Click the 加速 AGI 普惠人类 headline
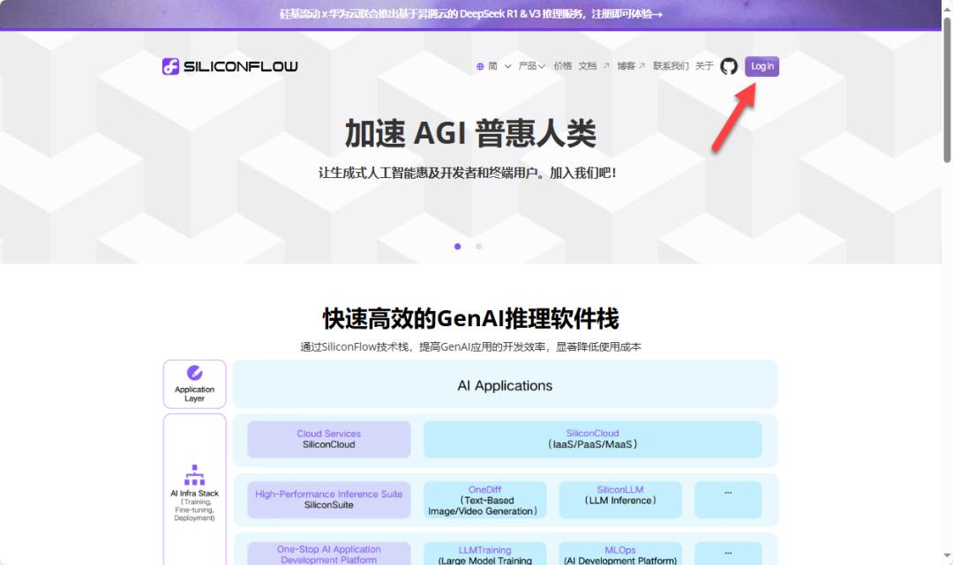The width and height of the screenshot is (953, 565). (x=470, y=133)
